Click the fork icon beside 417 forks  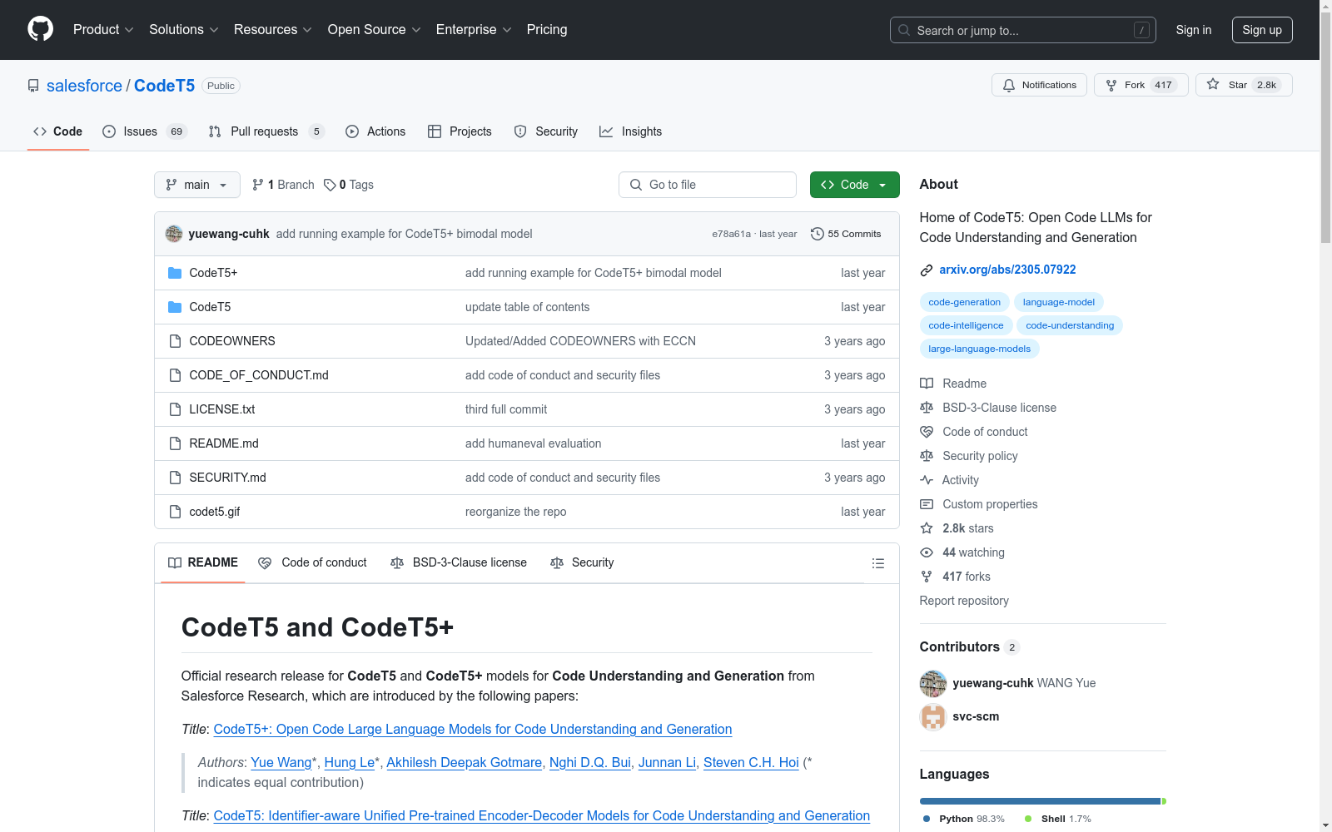click(927, 577)
